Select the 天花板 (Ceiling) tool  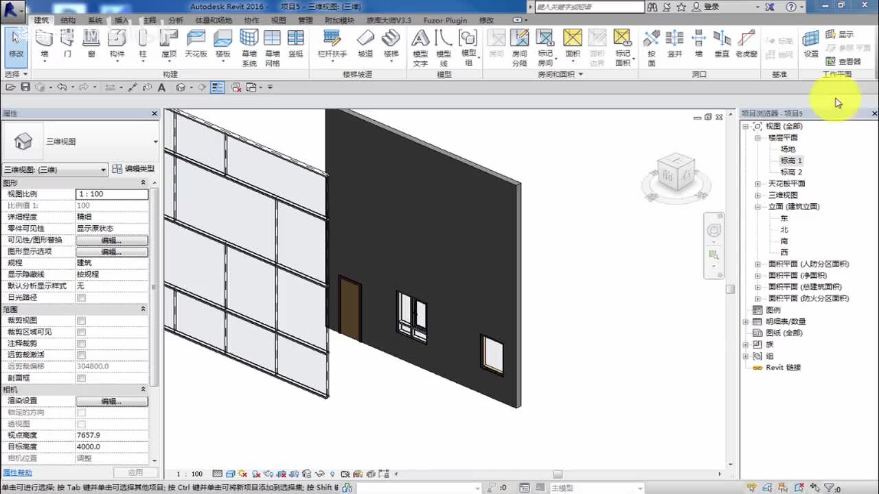(x=196, y=44)
